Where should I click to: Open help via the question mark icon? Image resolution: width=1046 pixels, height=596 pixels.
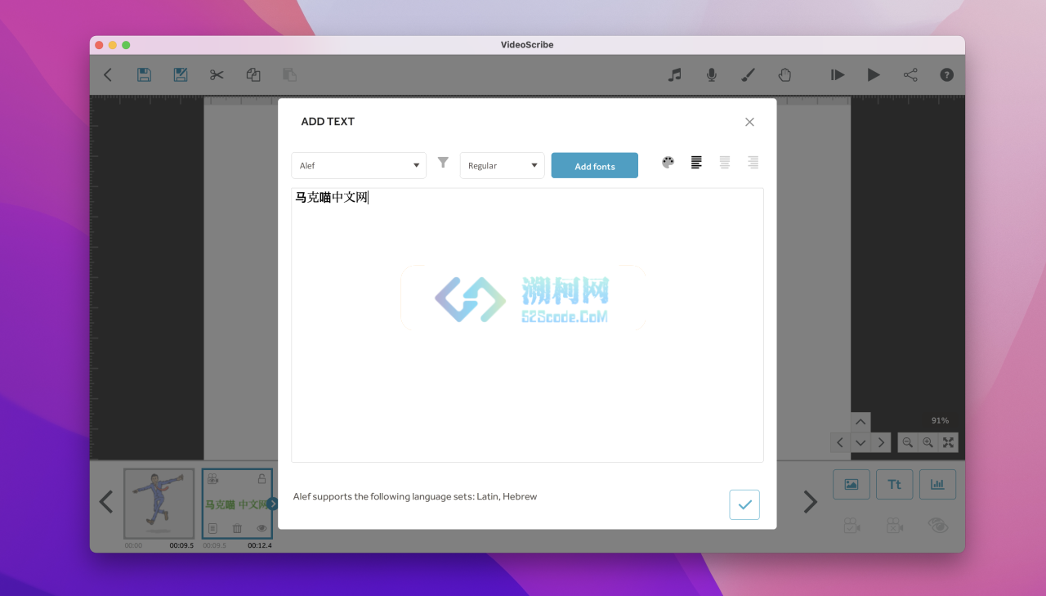[946, 75]
